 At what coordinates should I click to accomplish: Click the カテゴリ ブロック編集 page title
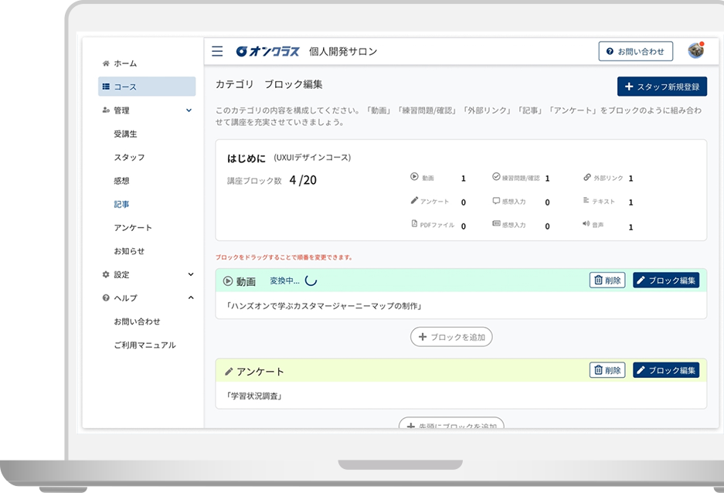click(x=269, y=84)
